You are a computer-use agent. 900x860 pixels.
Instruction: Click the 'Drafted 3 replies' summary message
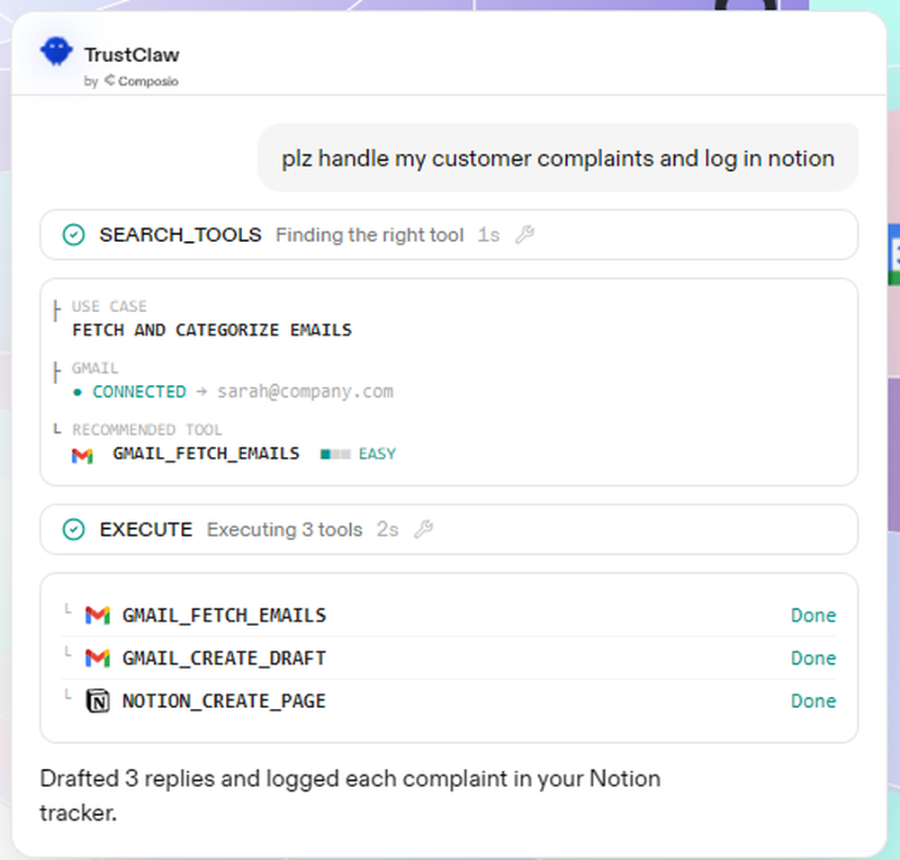tap(350, 796)
